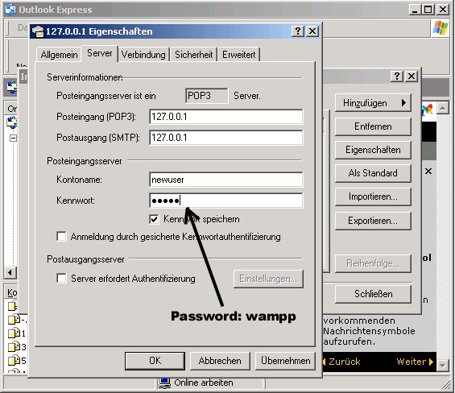
Task: Click the Windows flag logo icon
Action: (441, 28)
